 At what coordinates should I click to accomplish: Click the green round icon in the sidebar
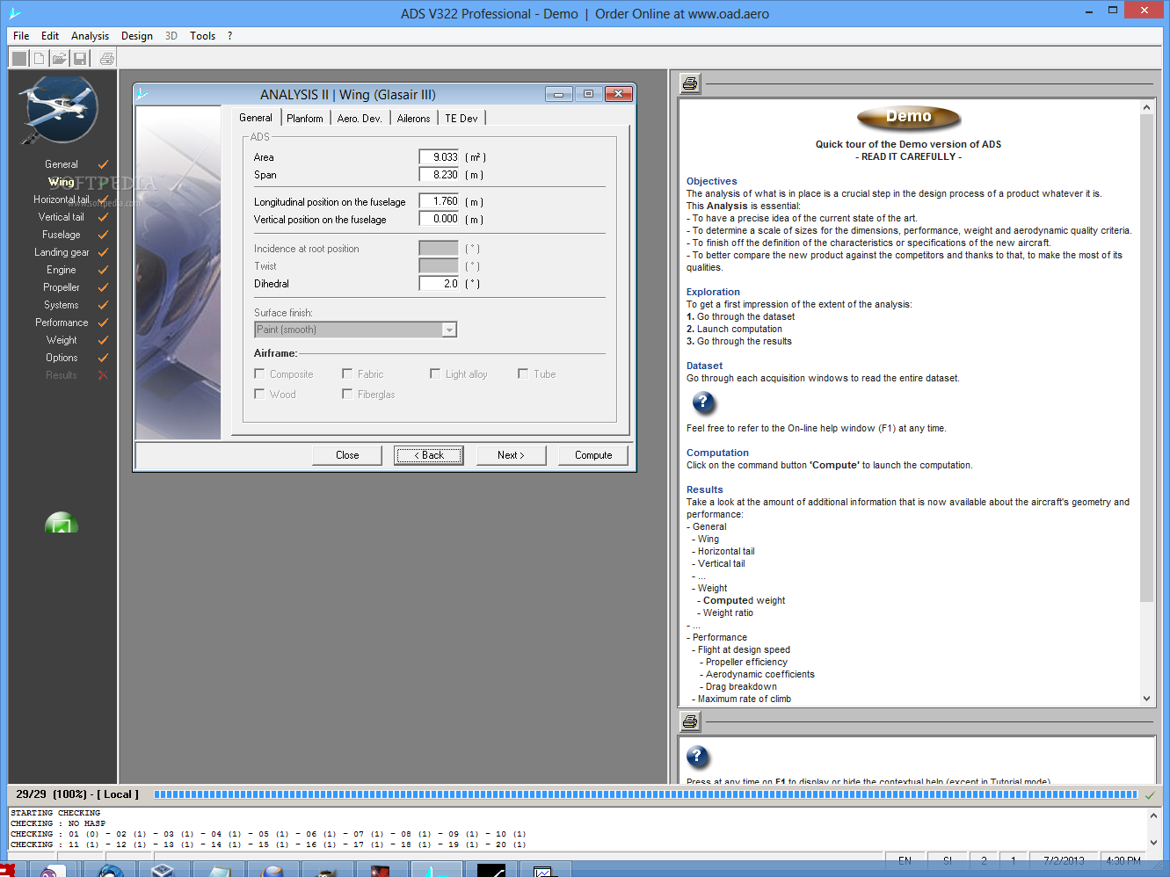[x=62, y=523]
